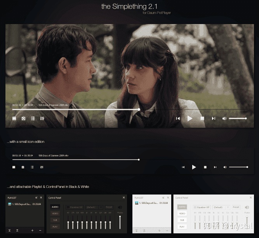Select 500.Days.of.Su... item in black playlist
The height and width of the screenshot is (238, 259).
point(24,204)
